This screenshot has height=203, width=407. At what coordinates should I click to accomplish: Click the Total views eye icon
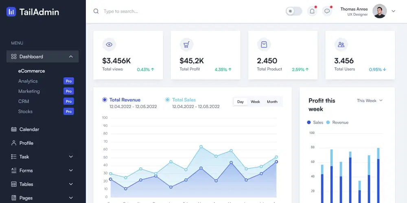click(x=109, y=45)
